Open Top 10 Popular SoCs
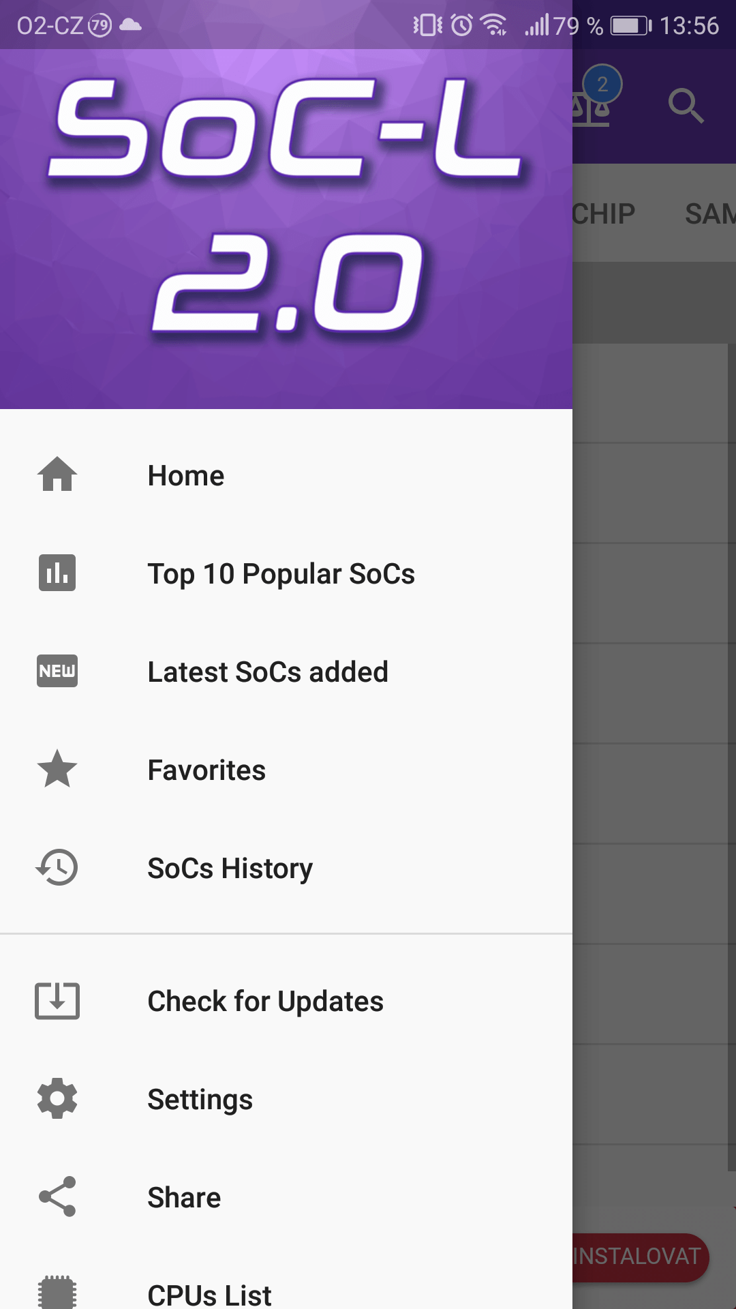This screenshot has width=736, height=1309. [281, 574]
